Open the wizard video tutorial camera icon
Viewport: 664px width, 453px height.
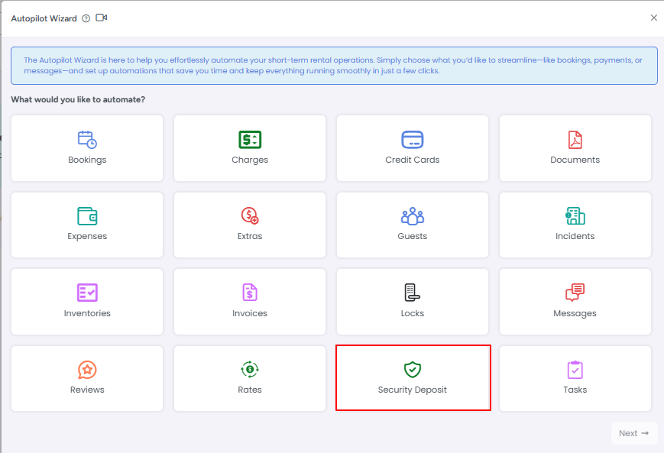pos(101,18)
